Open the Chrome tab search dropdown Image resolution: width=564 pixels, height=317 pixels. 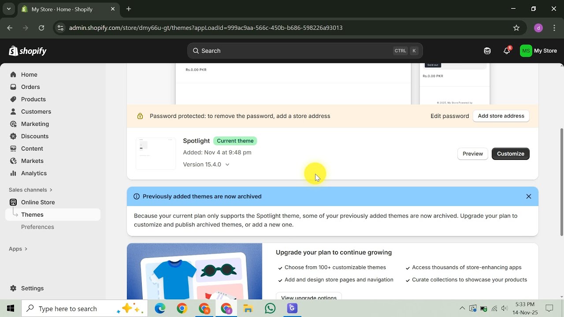tap(8, 9)
